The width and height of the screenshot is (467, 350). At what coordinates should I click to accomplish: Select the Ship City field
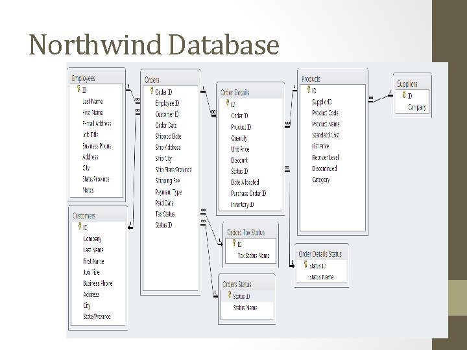[163, 158]
